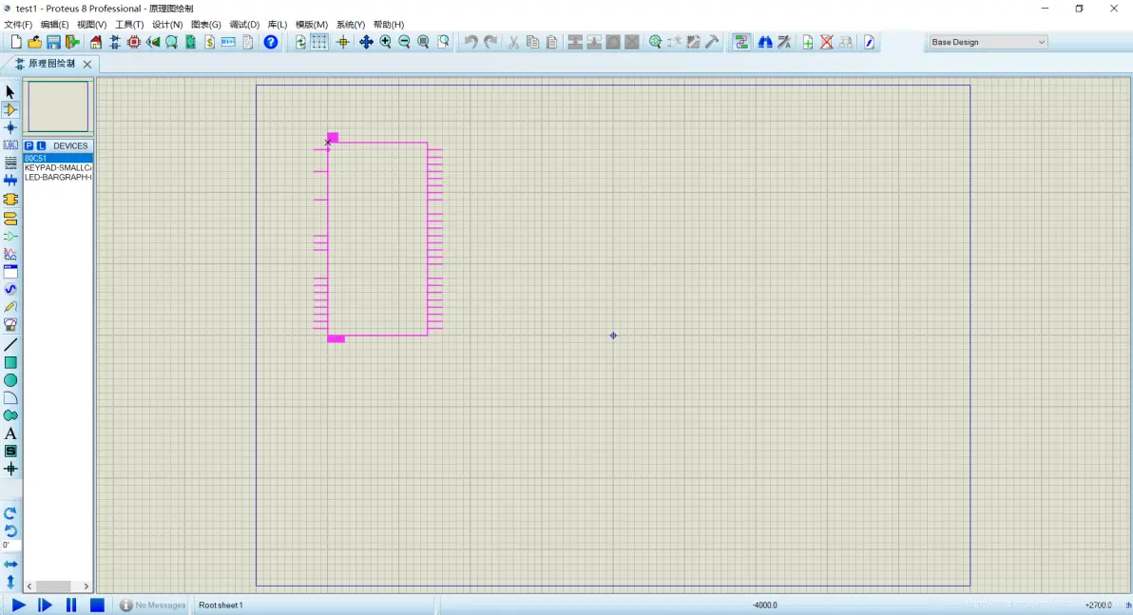Screen dimensions: 1133x615
Task: Click the device list horizontal scrollbar
Action: [x=53, y=586]
